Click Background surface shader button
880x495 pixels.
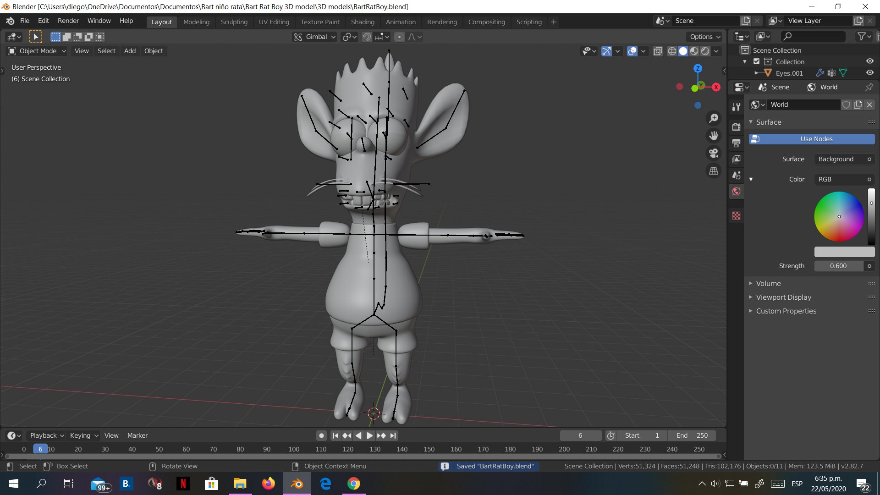coord(844,159)
